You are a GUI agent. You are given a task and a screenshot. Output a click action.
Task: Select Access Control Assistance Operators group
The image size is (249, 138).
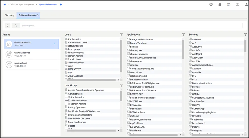tap(86, 90)
